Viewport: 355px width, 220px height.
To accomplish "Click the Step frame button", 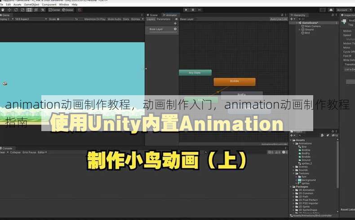I will tap(200, 10).
